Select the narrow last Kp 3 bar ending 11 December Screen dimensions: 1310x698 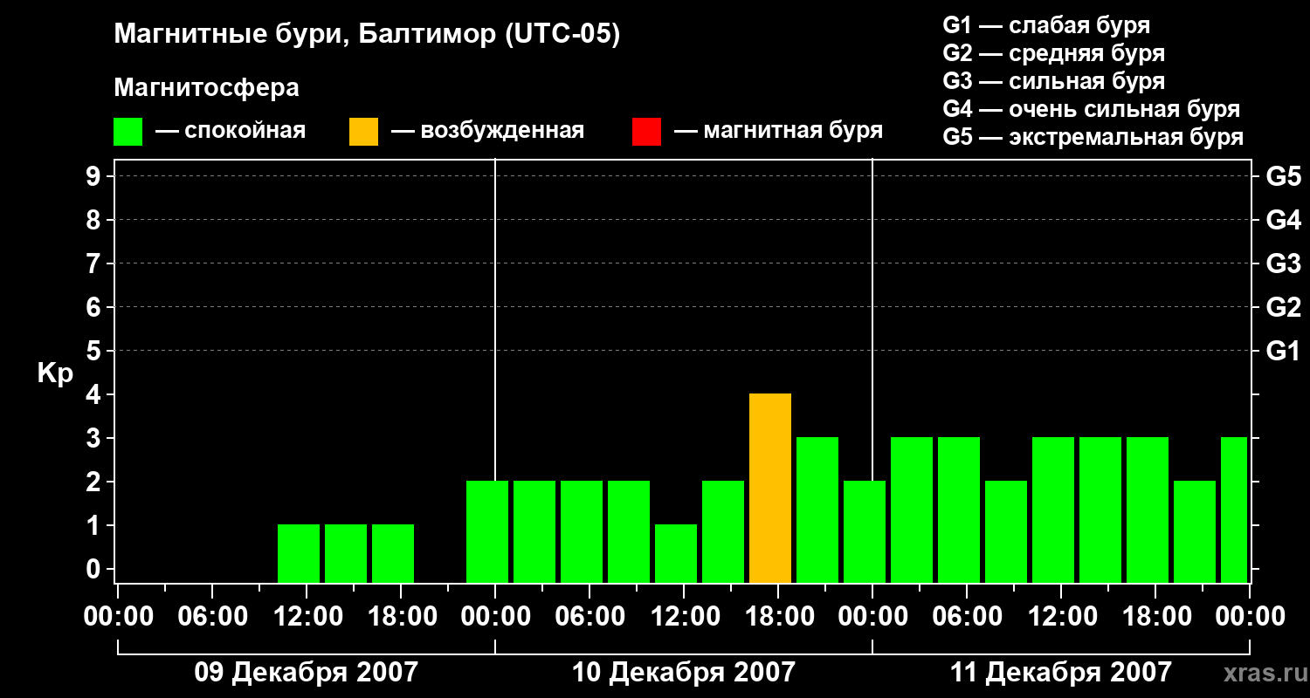(1234, 510)
